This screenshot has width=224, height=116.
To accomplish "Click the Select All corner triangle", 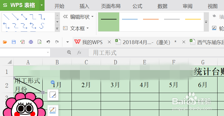I will 9,62.
